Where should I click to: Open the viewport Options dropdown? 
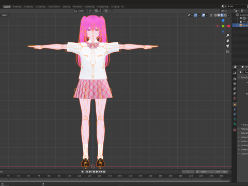pos(225,11)
